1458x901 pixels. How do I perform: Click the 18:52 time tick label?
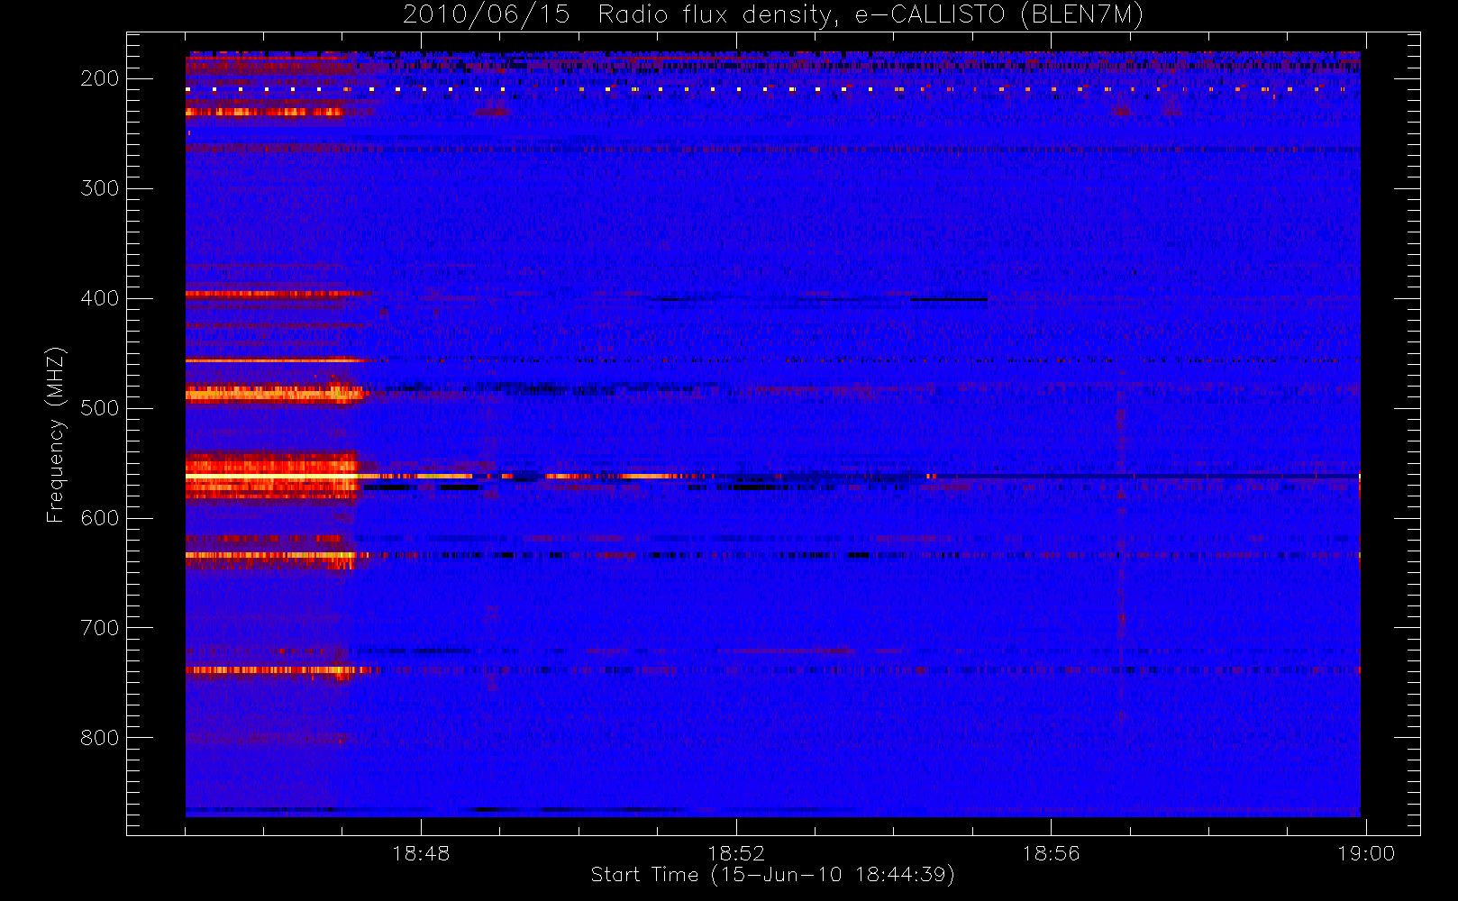click(736, 853)
